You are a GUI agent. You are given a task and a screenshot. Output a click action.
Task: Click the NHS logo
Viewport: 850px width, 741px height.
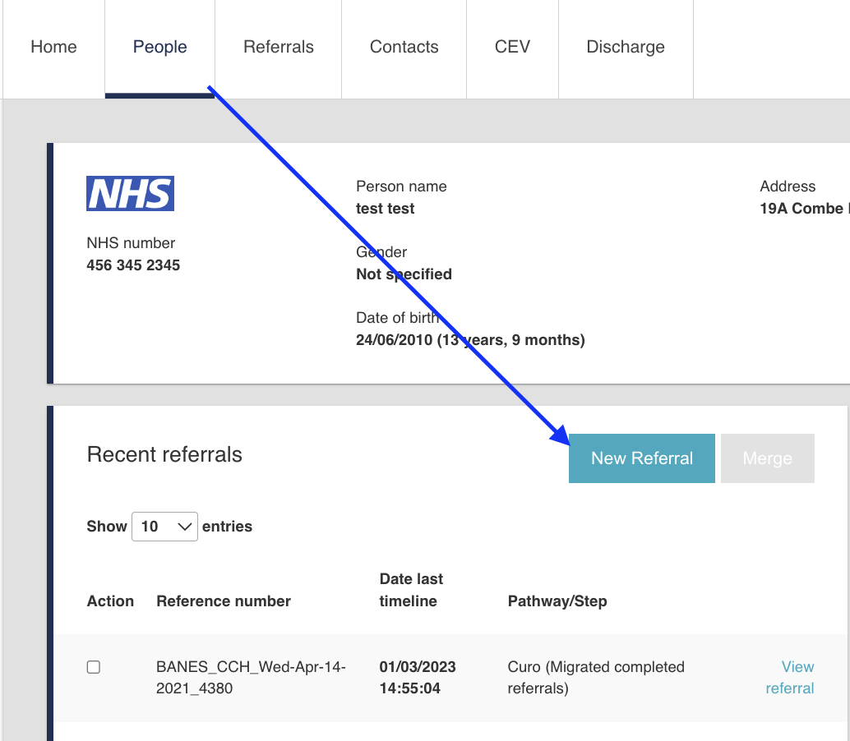click(x=130, y=194)
